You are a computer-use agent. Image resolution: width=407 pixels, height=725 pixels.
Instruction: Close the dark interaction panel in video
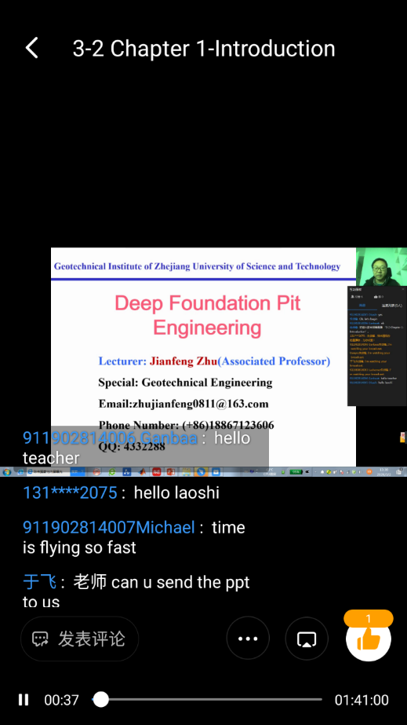coord(403,289)
